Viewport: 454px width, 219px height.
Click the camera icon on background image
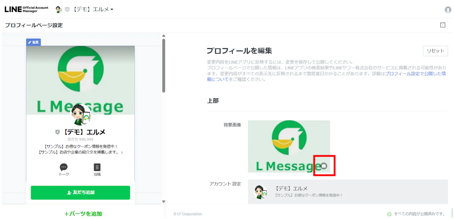click(324, 166)
